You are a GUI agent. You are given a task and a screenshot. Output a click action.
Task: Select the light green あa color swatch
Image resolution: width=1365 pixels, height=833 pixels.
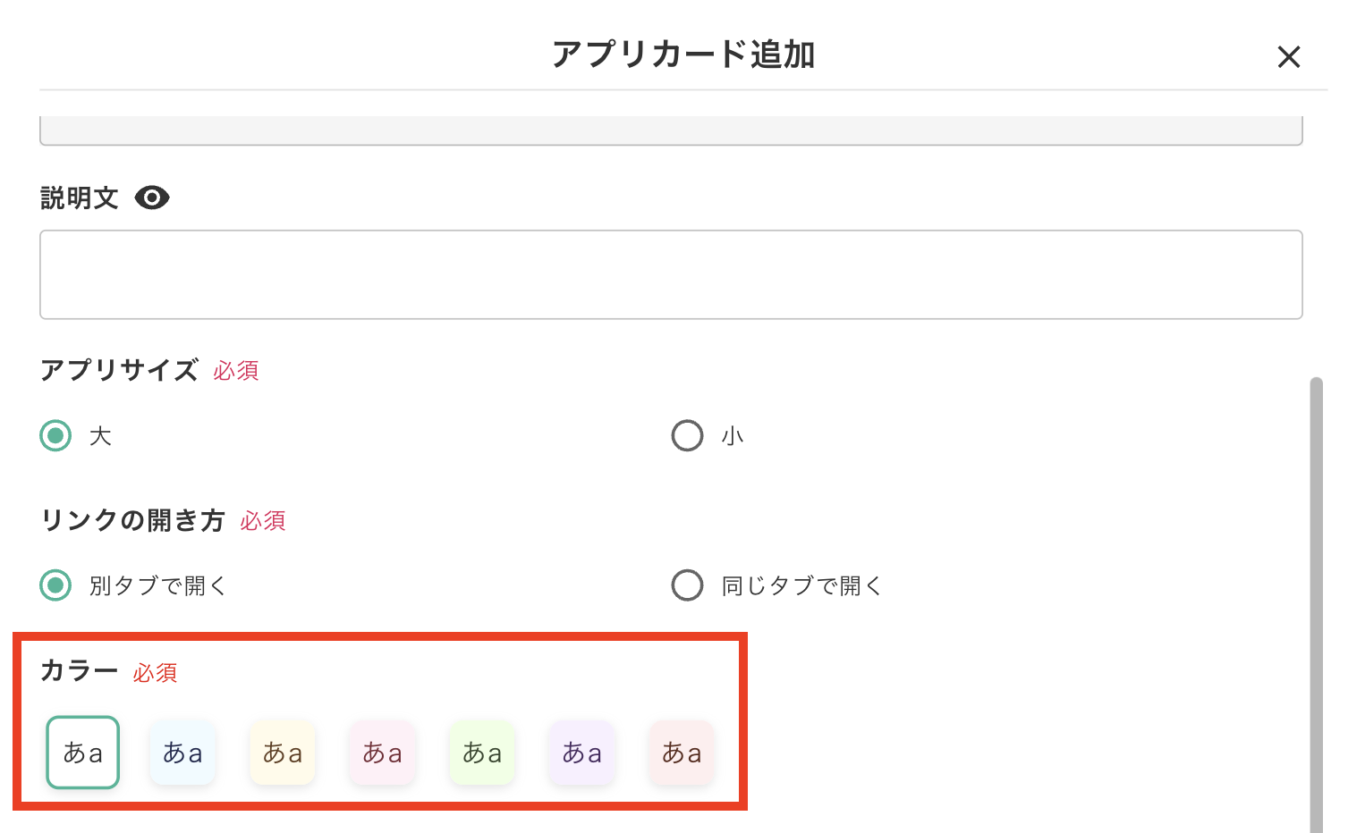(482, 753)
